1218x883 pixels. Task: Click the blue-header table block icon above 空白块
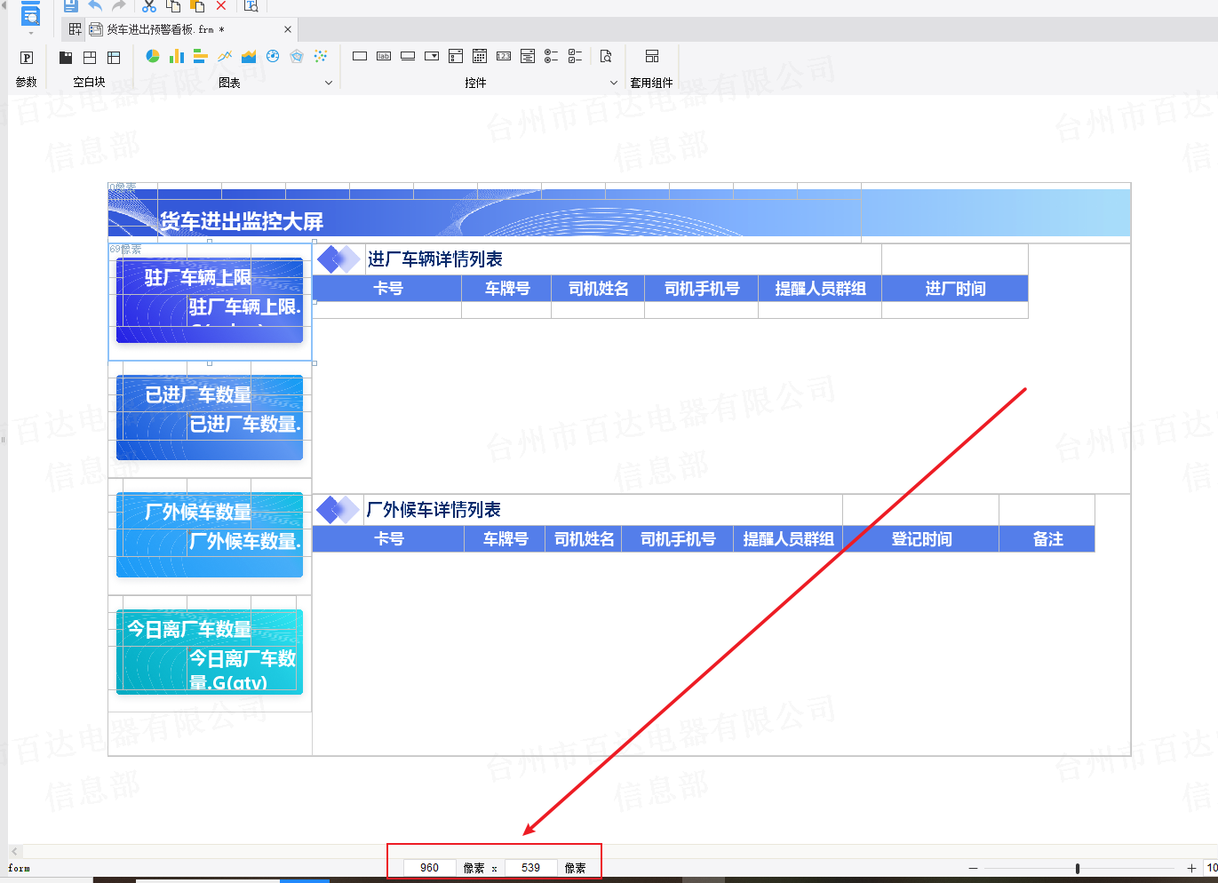coord(114,58)
